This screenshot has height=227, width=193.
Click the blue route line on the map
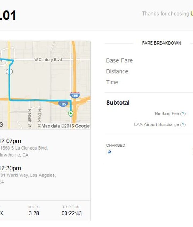40,100
